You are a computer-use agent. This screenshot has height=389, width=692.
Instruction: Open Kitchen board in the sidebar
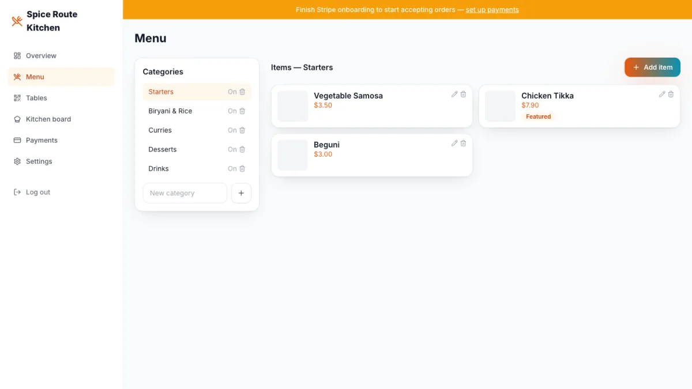(61, 119)
